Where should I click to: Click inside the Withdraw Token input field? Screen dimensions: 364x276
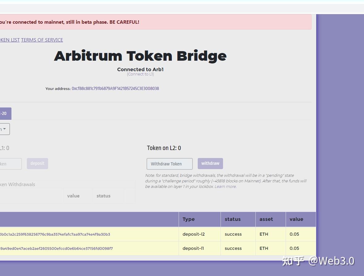(x=169, y=164)
